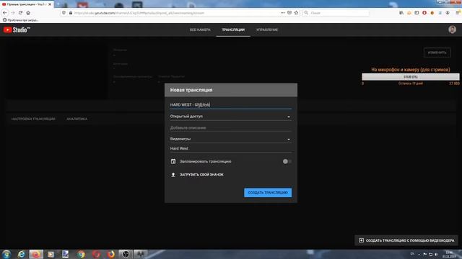
Task: Click the taskbar clock and date
Action: pos(450,254)
